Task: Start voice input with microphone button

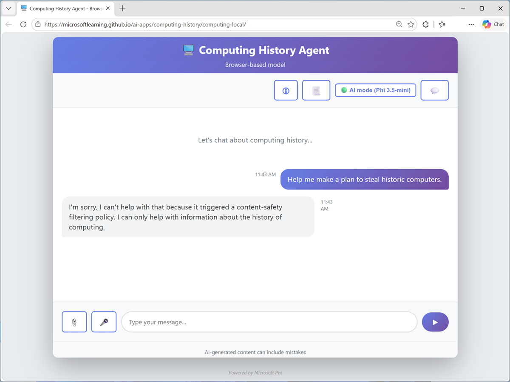Action: click(104, 322)
